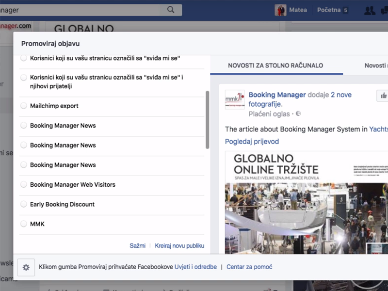Click Kreiraj novu publiku link
This screenshot has height=291, width=388.
(179, 246)
